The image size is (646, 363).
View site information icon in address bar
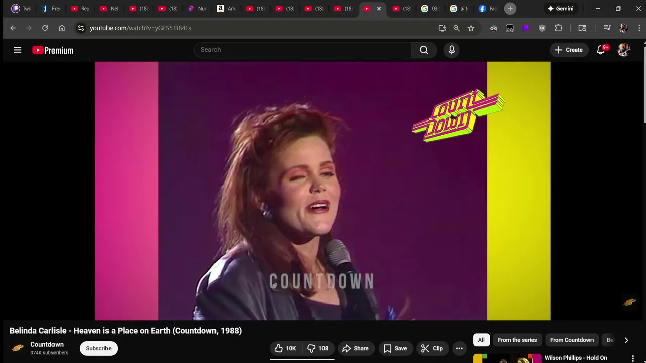pos(81,28)
